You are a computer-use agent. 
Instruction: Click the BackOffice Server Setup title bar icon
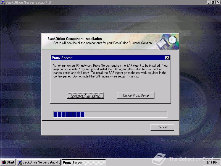point(3,2)
